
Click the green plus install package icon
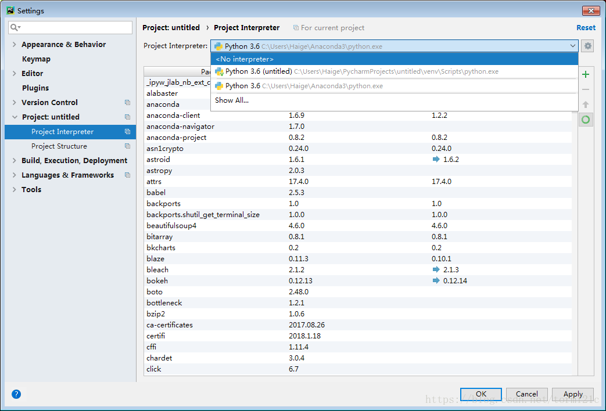(586, 74)
